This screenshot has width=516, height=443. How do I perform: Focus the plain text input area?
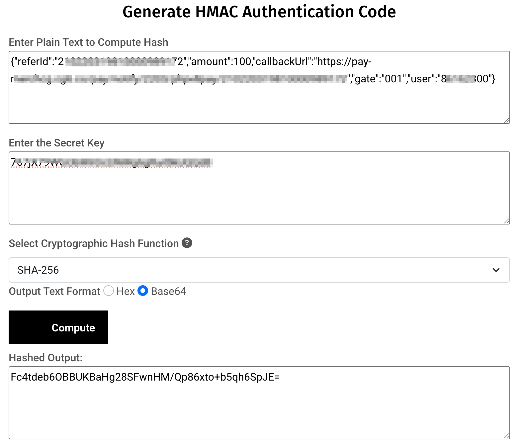[259, 103]
